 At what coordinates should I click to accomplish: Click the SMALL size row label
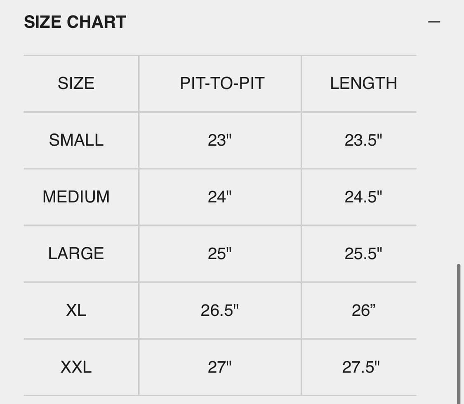(76, 140)
